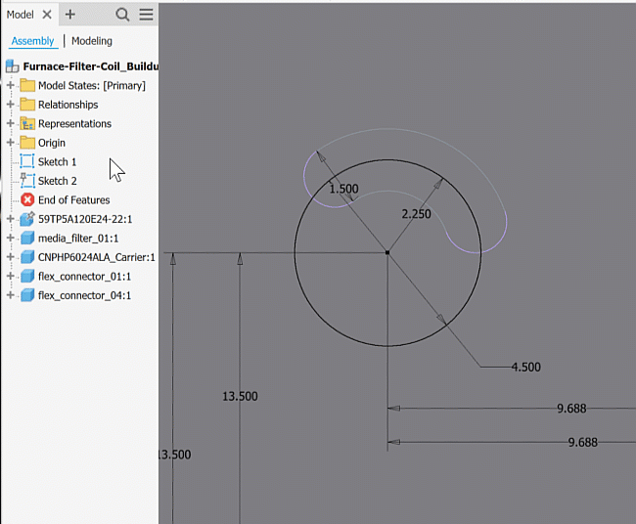Screen dimensions: 636x524
Task: Click the 1.500 dimension value
Action: pyautogui.click(x=343, y=189)
